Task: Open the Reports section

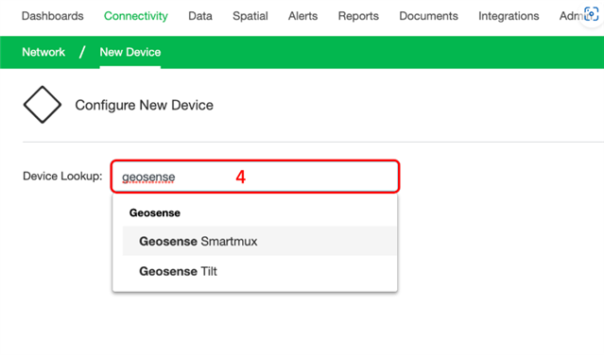Action: point(358,16)
